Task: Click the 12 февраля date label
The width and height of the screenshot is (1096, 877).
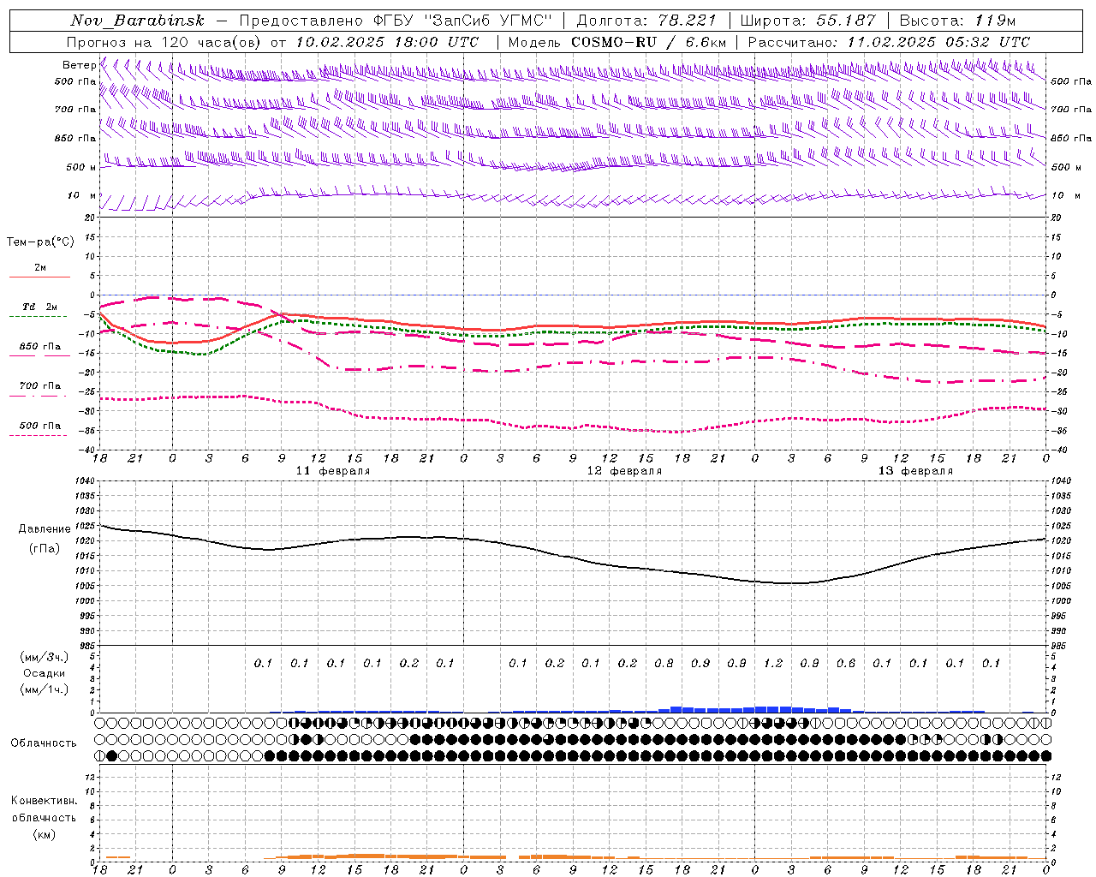Action: (x=624, y=471)
